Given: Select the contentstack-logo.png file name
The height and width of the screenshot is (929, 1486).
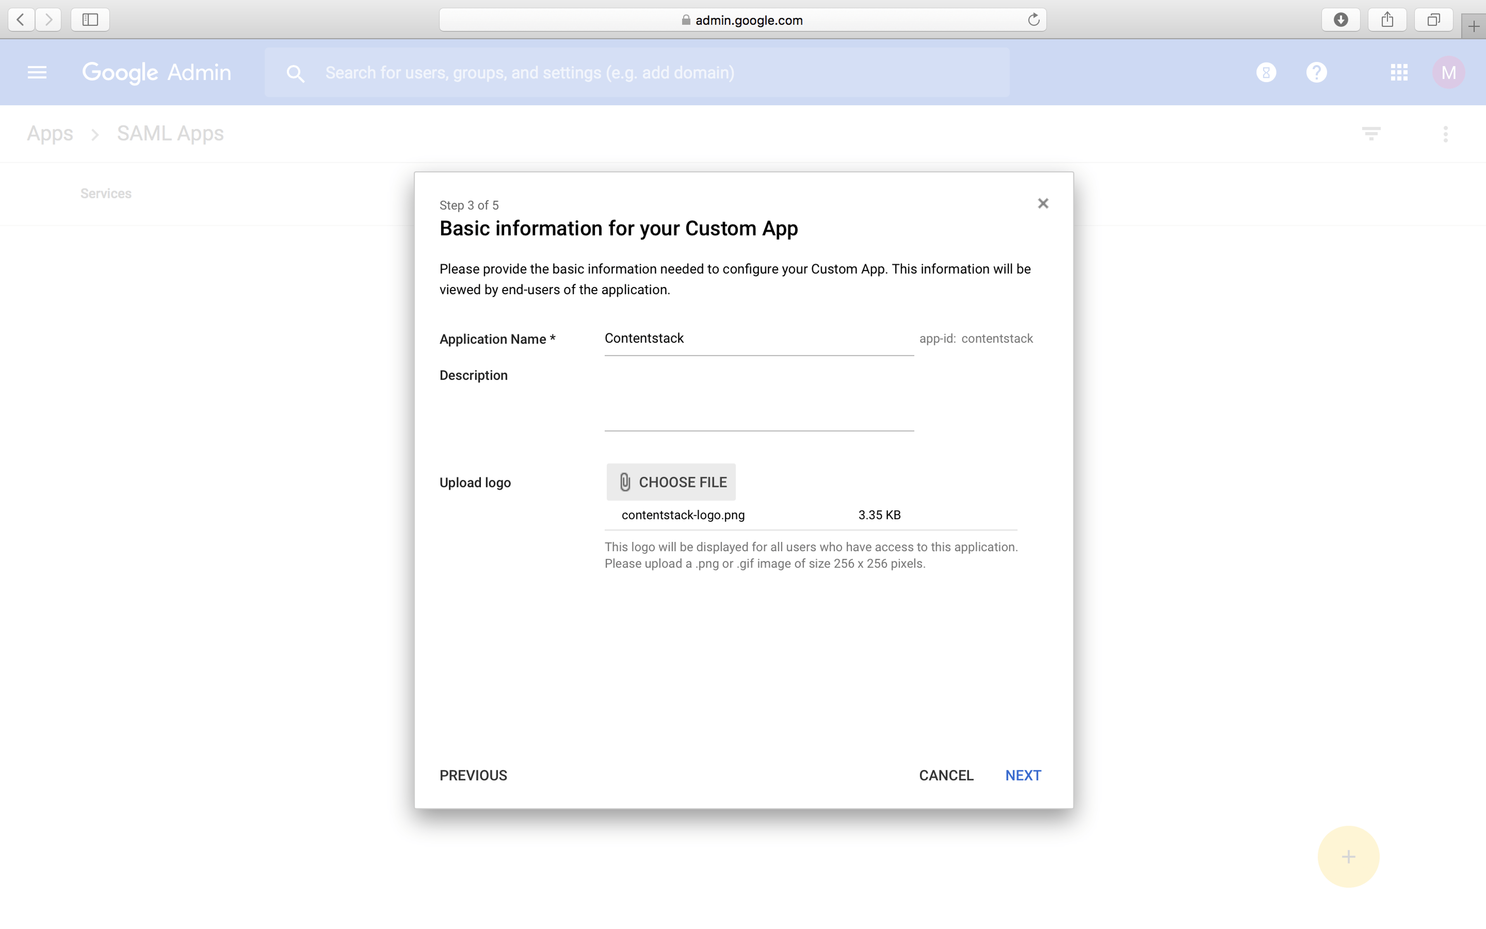Looking at the screenshot, I should coord(683,515).
